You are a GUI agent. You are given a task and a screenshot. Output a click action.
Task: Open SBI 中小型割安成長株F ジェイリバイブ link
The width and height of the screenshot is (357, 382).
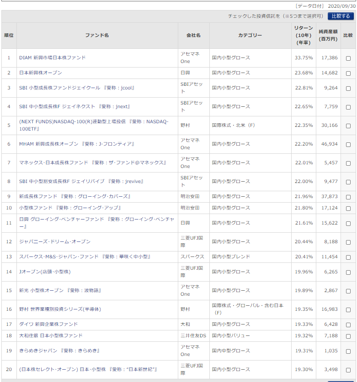pyautogui.click(x=81, y=182)
